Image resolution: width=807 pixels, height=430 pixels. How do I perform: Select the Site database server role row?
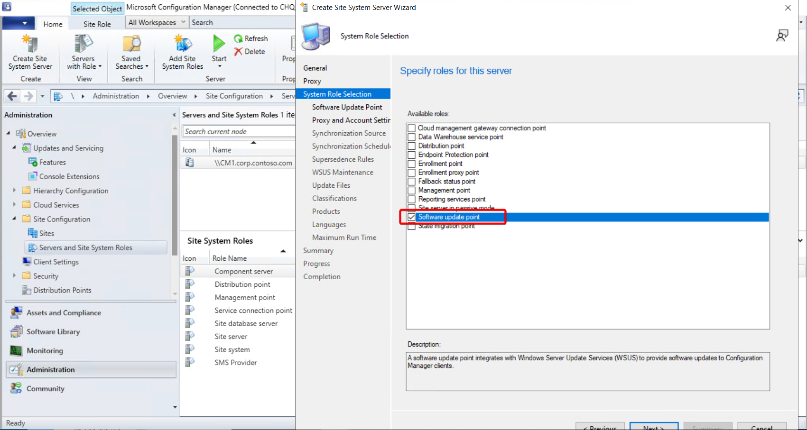point(238,323)
